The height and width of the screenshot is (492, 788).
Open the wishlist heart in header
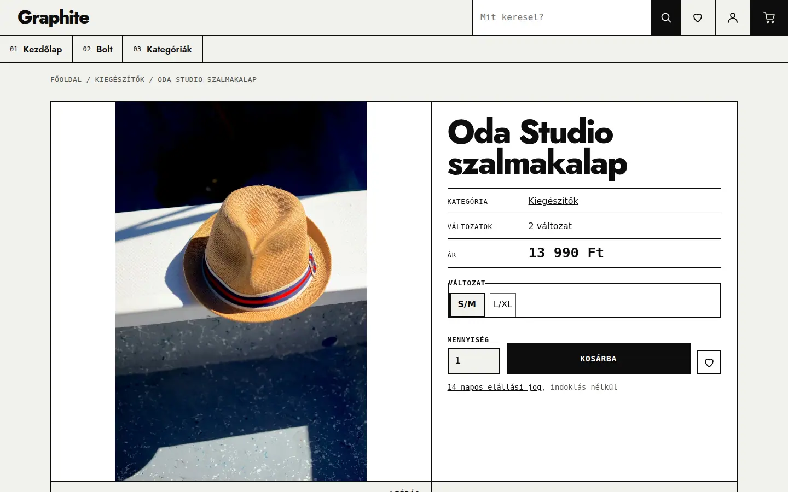(698, 17)
